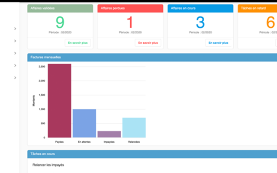Select the orange number 6 counter
Screen dimensions: 277x173
[x=271, y=22]
